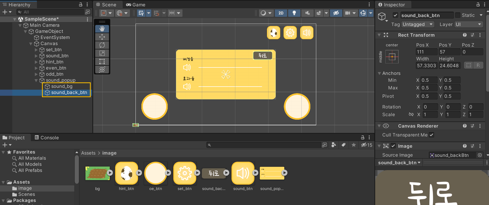Toggle constrained proportions scale icon
Screen dimensions: 489x205
pos(411,114)
